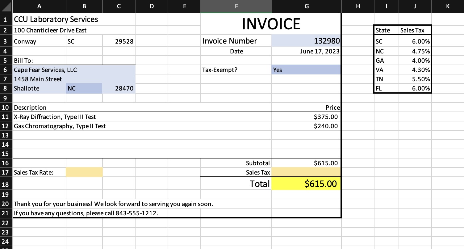Select column F header
Viewport: 464px width, 249px height.
pos(236,6)
